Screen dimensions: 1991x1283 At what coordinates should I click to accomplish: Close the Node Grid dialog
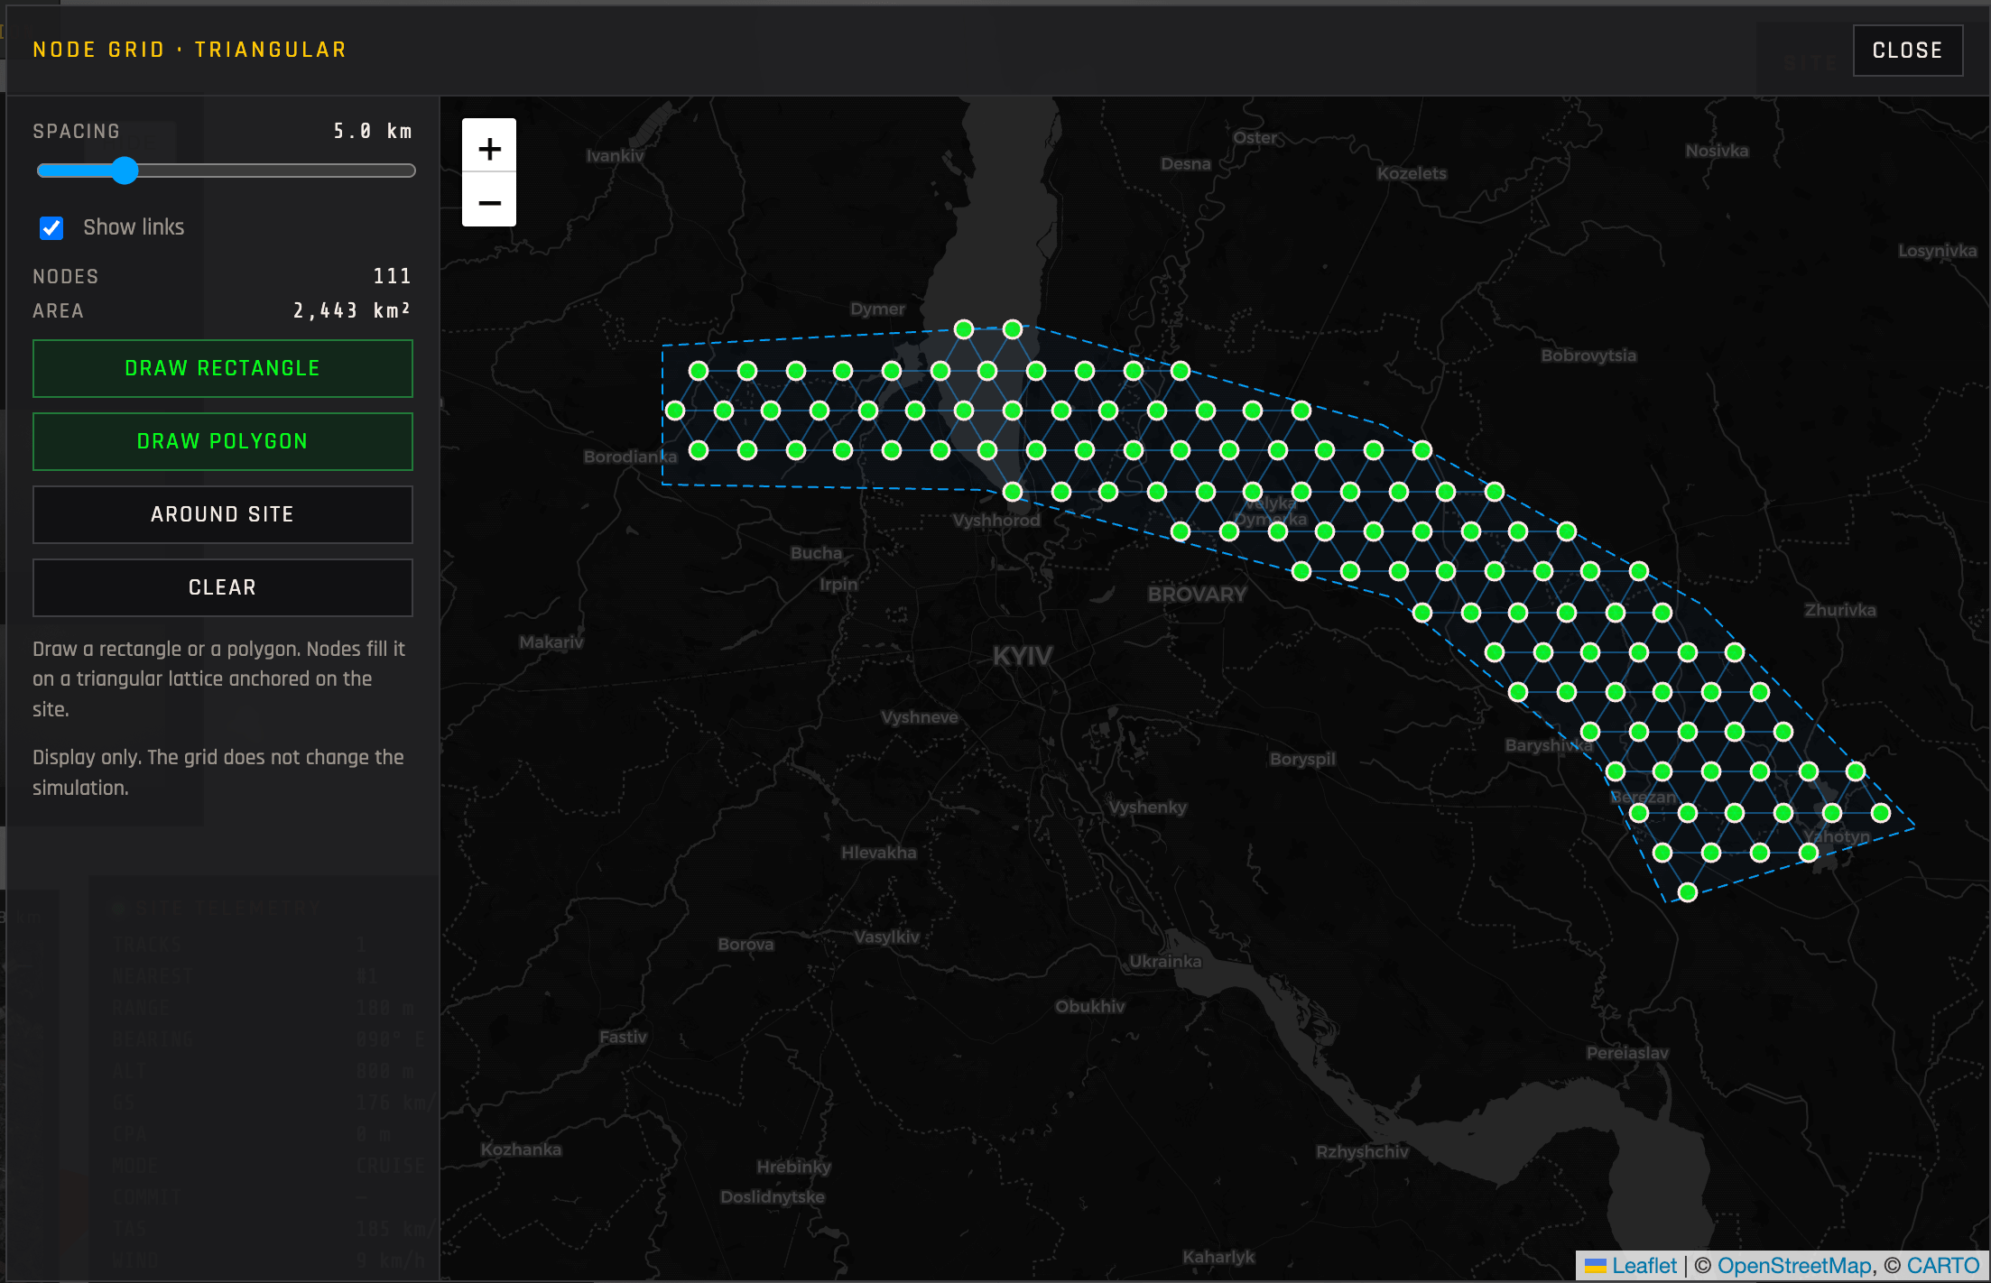click(1908, 51)
